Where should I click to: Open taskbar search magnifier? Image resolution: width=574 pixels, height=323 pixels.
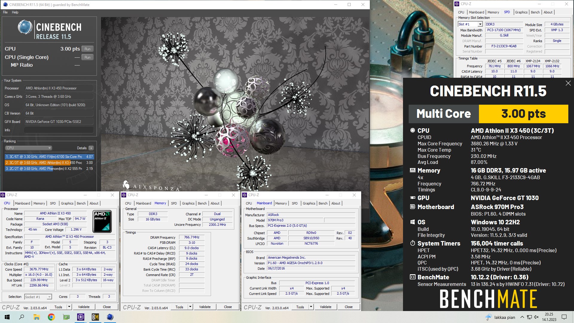(x=22, y=317)
